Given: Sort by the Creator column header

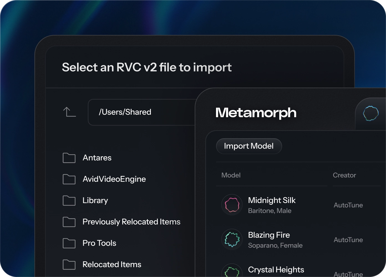Looking at the screenshot, I should [344, 175].
